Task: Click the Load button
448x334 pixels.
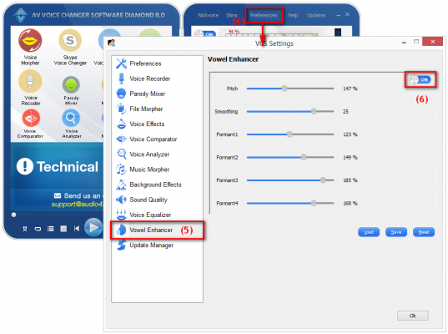Action: [x=369, y=232]
